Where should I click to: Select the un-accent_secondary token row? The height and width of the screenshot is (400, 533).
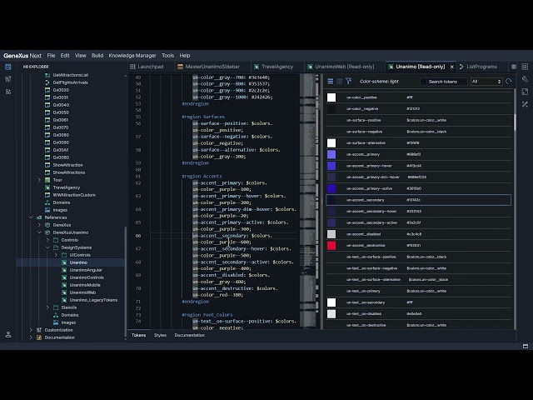pos(418,200)
